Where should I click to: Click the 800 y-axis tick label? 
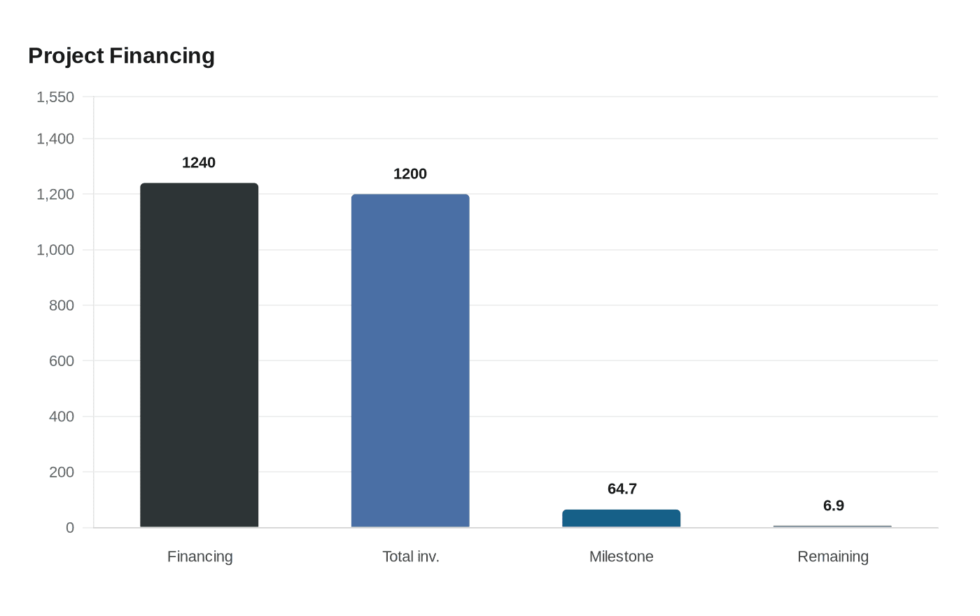click(62, 305)
